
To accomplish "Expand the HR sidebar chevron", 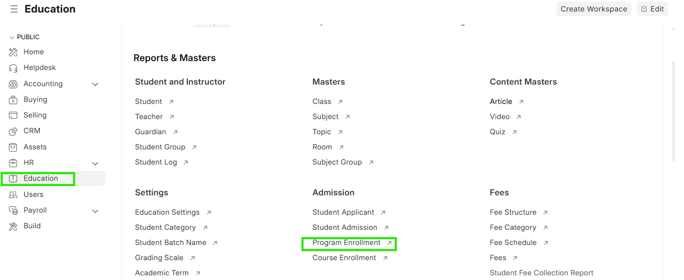I will (95, 163).
